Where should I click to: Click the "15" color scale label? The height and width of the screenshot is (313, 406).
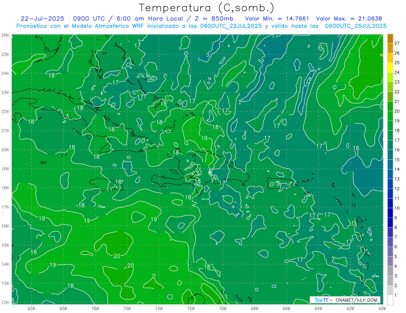(x=397, y=159)
